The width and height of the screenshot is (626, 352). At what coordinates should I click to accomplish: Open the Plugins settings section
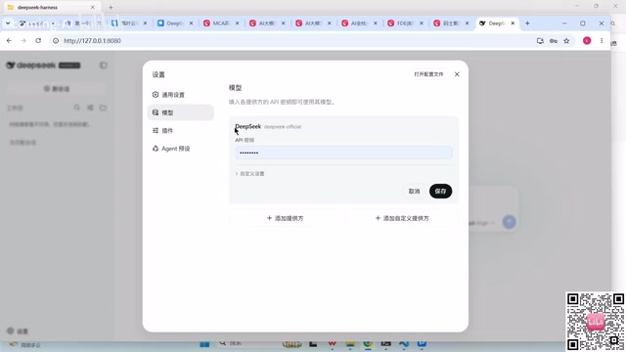tap(180, 130)
